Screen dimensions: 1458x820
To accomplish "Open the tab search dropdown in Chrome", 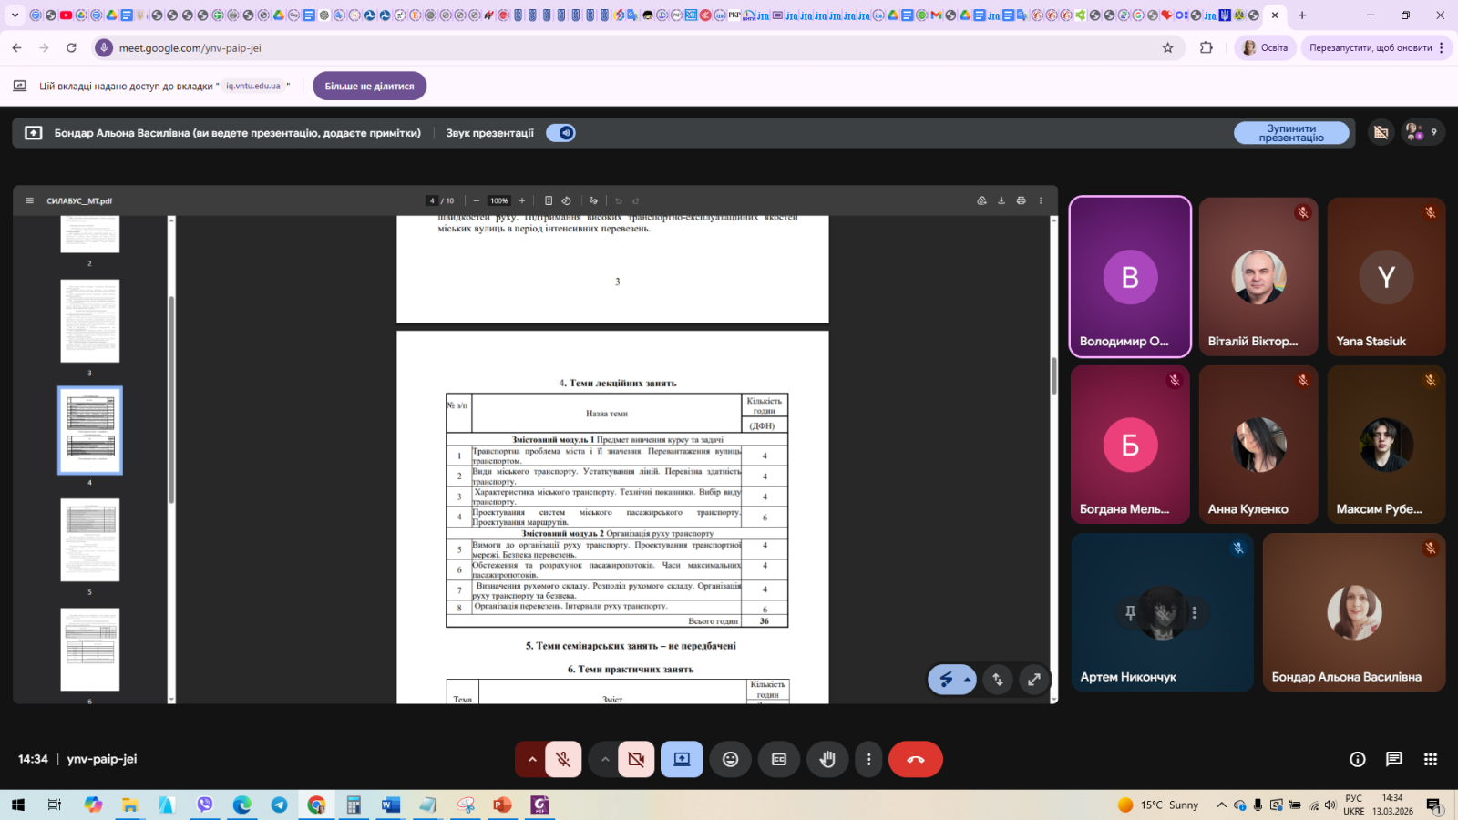I will click(x=15, y=15).
